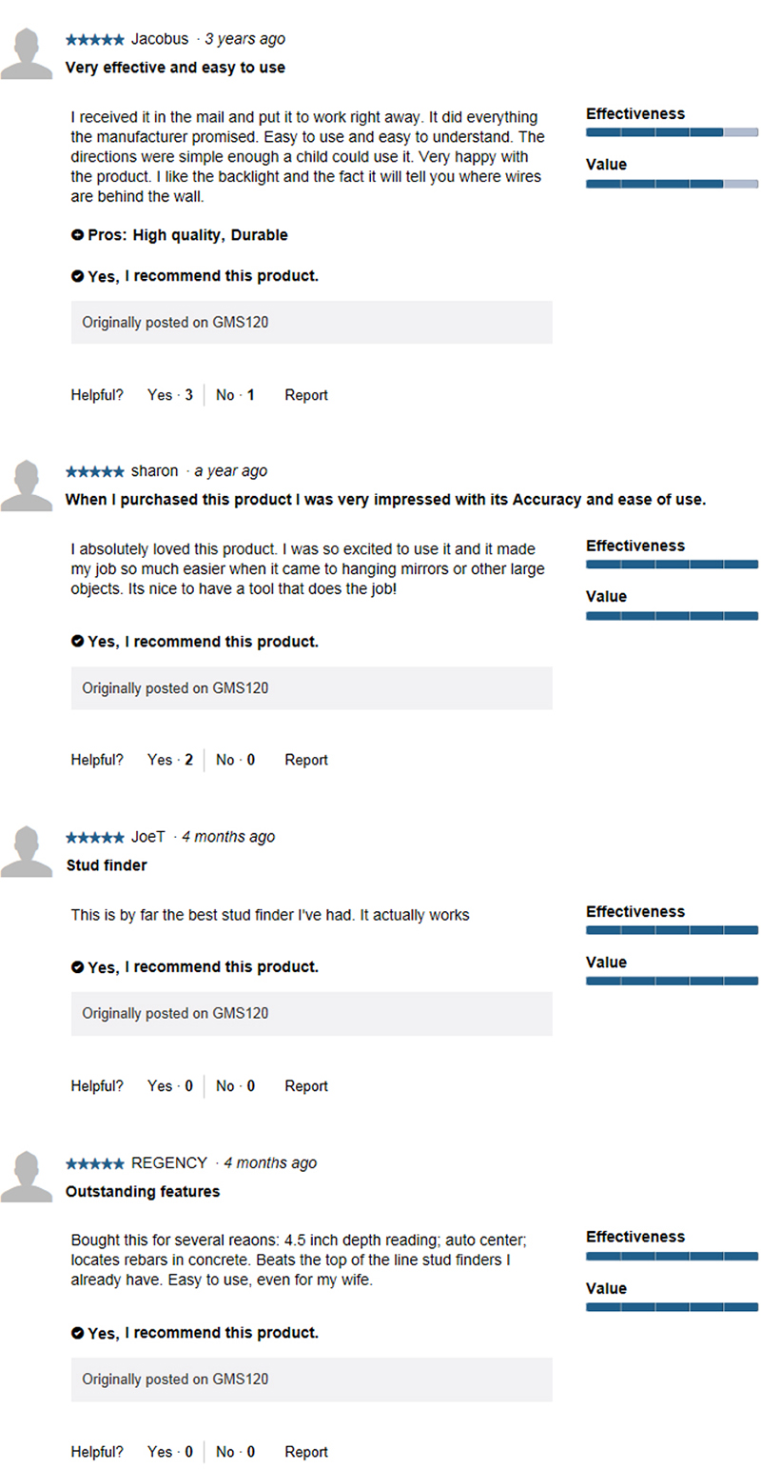Vote No helpful on Jacobus's review

click(235, 395)
